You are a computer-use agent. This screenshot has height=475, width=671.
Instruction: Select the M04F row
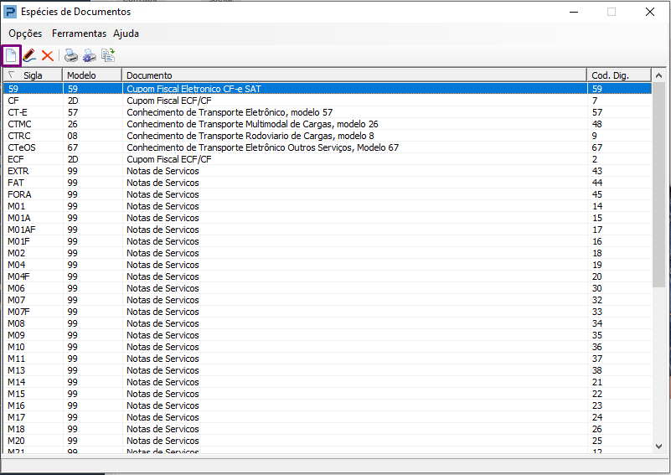(x=328, y=276)
